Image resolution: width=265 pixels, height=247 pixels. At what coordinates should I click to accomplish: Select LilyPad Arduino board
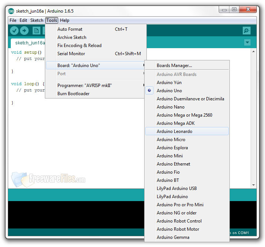click(x=187, y=197)
